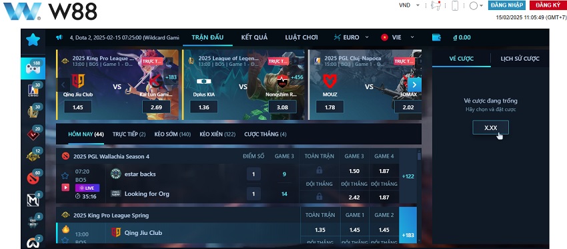Click the mobile phone icon in header
The width and height of the screenshot is (567, 249).
(455, 5)
